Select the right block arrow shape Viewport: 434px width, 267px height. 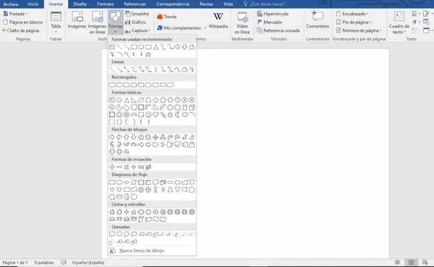coord(112,137)
